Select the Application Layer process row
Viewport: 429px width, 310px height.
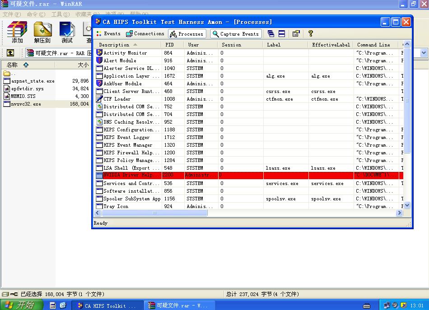coord(249,76)
